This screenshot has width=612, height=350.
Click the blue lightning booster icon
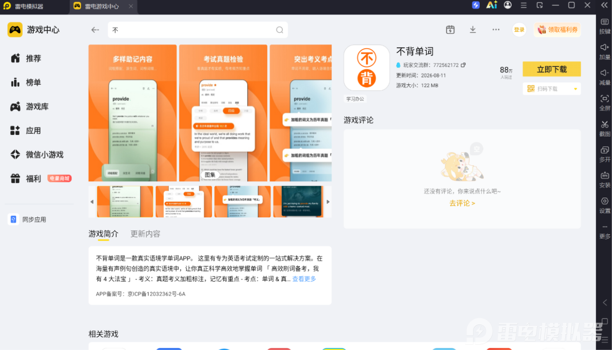[x=476, y=5]
